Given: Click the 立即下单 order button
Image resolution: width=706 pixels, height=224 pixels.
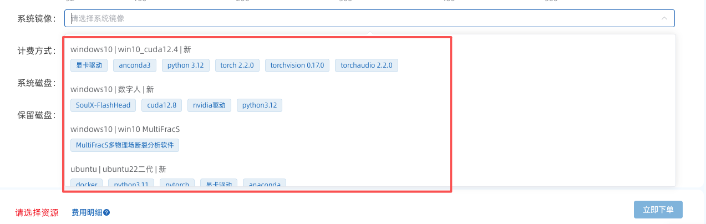Looking at the screenshot, I should point(658,210).
